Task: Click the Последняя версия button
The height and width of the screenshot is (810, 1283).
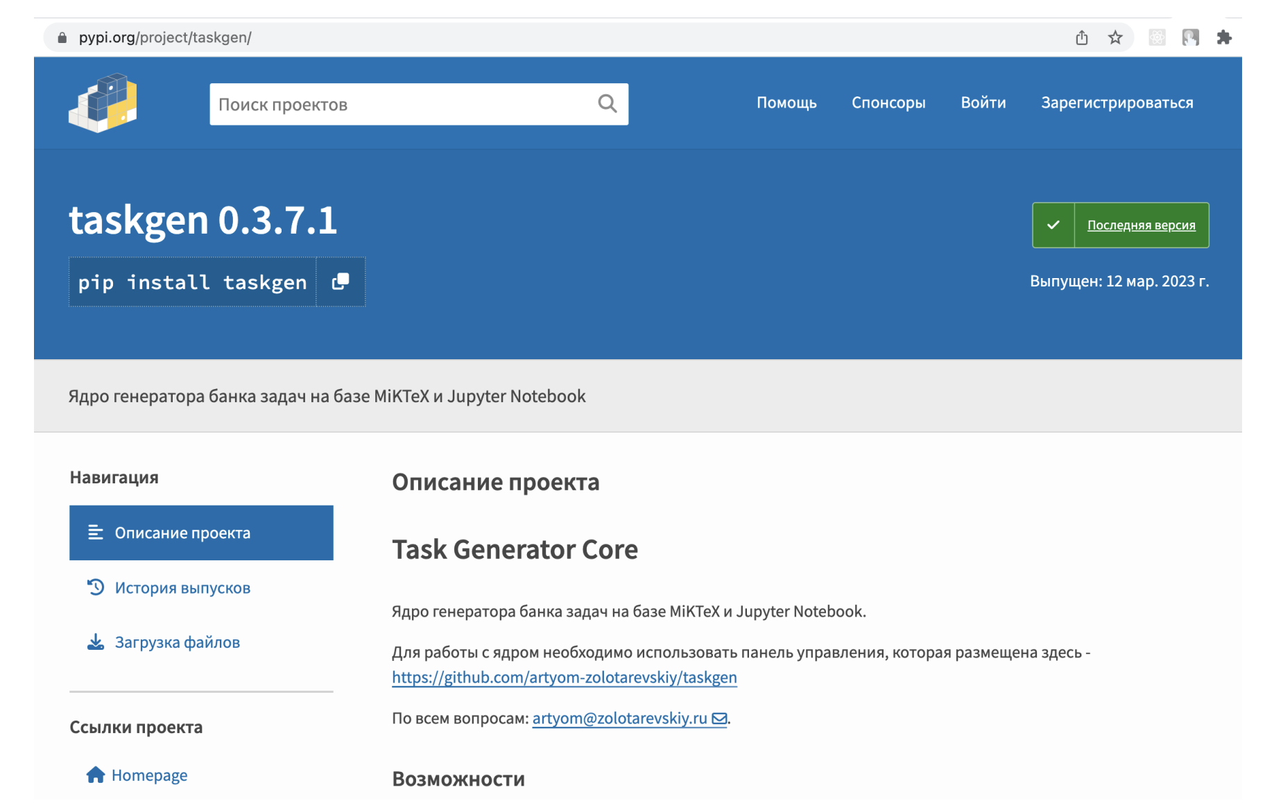Action: click(1141, 225)
